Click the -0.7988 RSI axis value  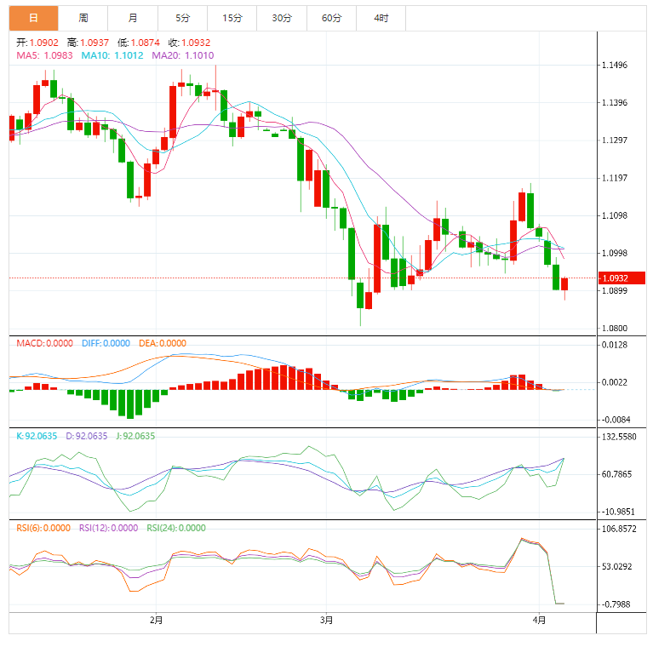(616, 604)
